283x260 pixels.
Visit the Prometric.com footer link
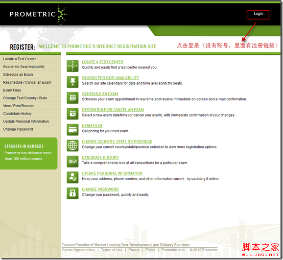pyautogui.click(x=173, y=250)
